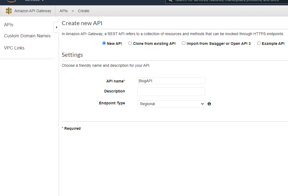Click the Create breadcrumb item
This screenshot has height=196, width=288.
click(84, 11)
